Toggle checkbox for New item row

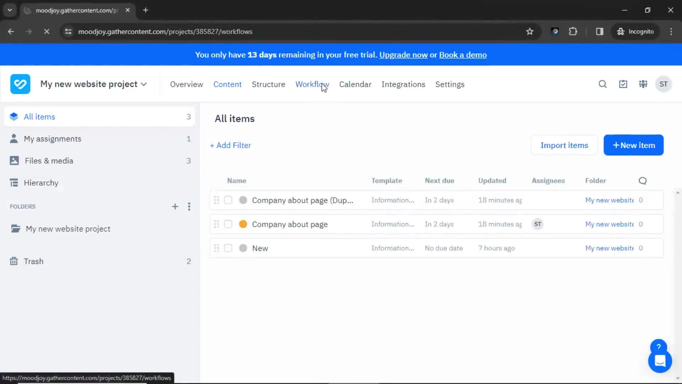coord(228,248)
